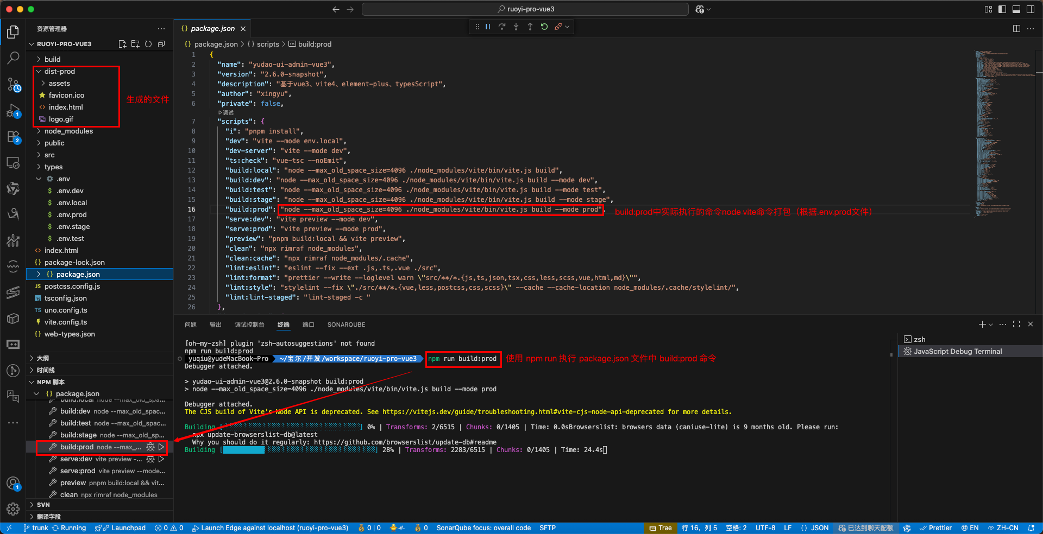1043x534 pixels.
Task: Step into in debug toolbar
Action: tap(516, 27)
